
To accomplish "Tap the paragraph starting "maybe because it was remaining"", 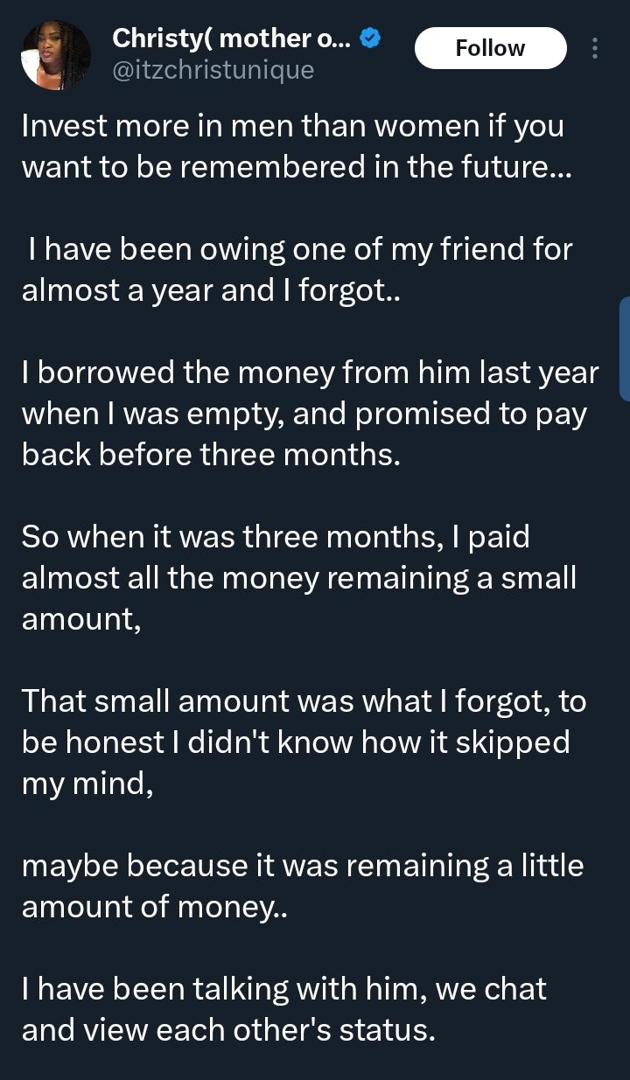I will point(302,886).
